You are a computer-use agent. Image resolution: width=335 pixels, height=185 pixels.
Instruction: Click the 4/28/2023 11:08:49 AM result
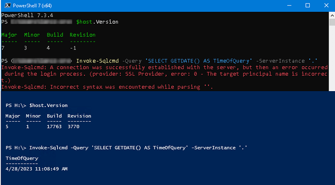[36, 169]
